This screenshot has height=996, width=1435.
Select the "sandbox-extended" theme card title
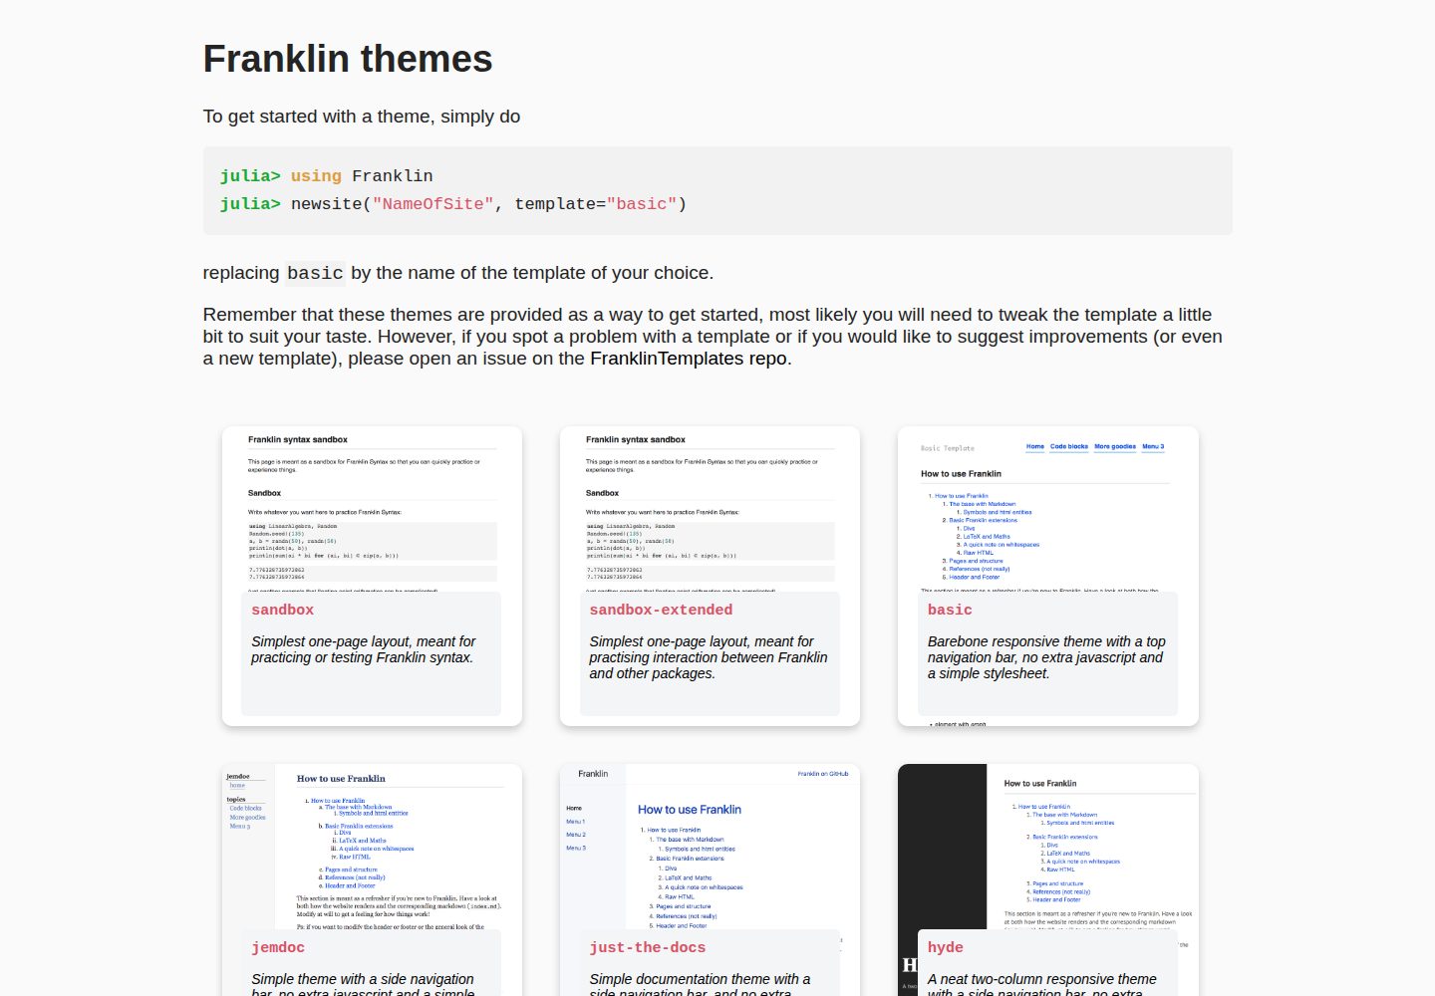(661, 610)
